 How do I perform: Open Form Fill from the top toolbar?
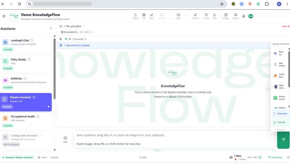(195, 16)
